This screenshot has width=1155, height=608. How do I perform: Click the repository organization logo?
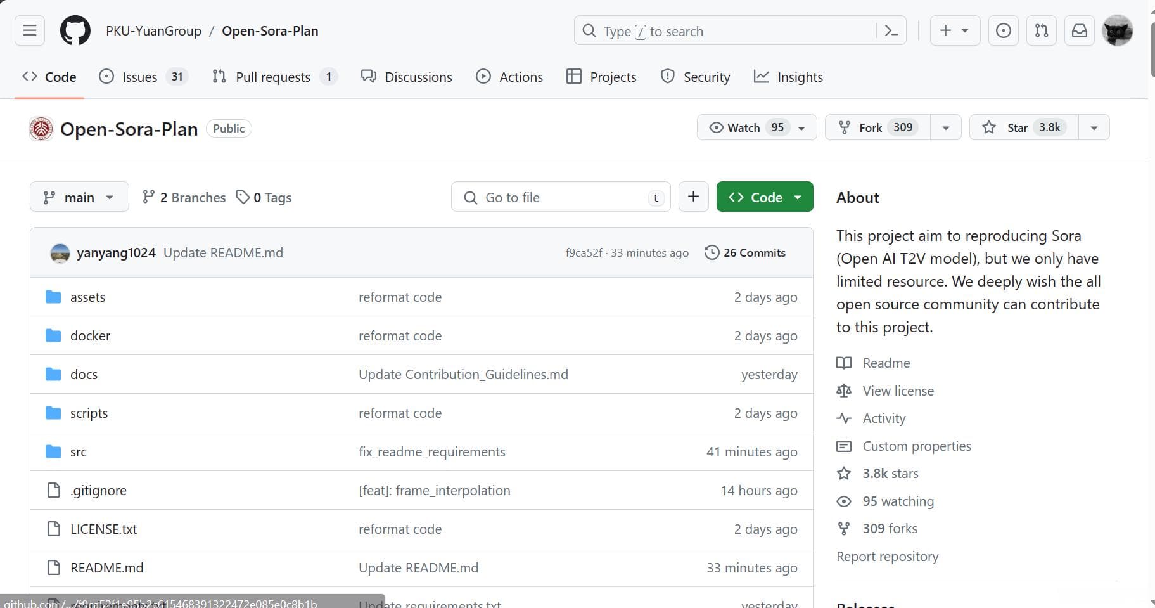[x=41, y=129]
